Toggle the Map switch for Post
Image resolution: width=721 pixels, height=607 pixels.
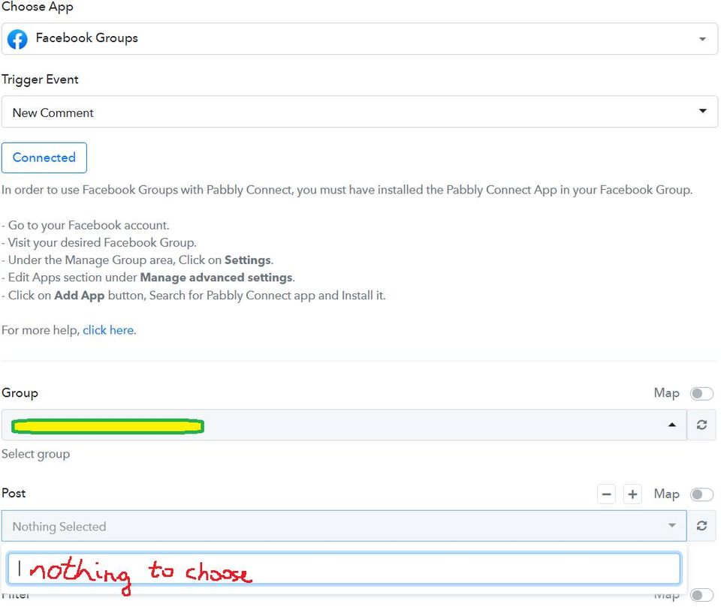[701, 494]
